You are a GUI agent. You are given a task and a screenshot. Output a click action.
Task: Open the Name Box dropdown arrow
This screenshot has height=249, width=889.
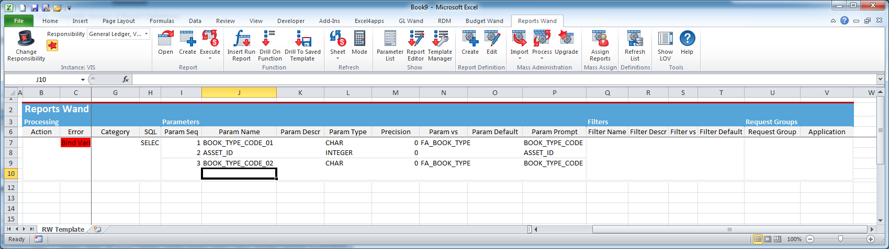[83, 79]
